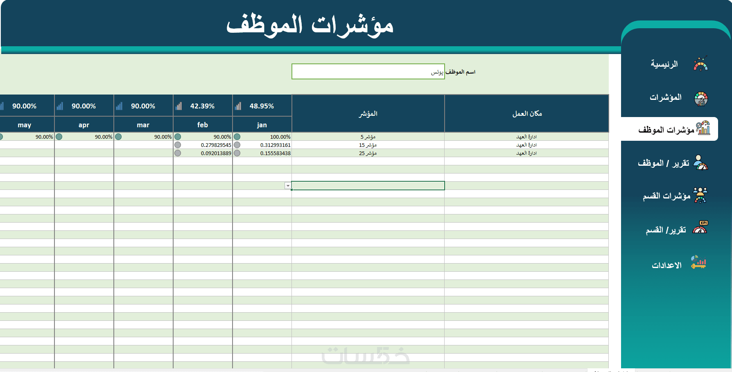Click the 90.00% summary above apr
This screenshot has height=372, width=732.
click(x=84, y=106)
